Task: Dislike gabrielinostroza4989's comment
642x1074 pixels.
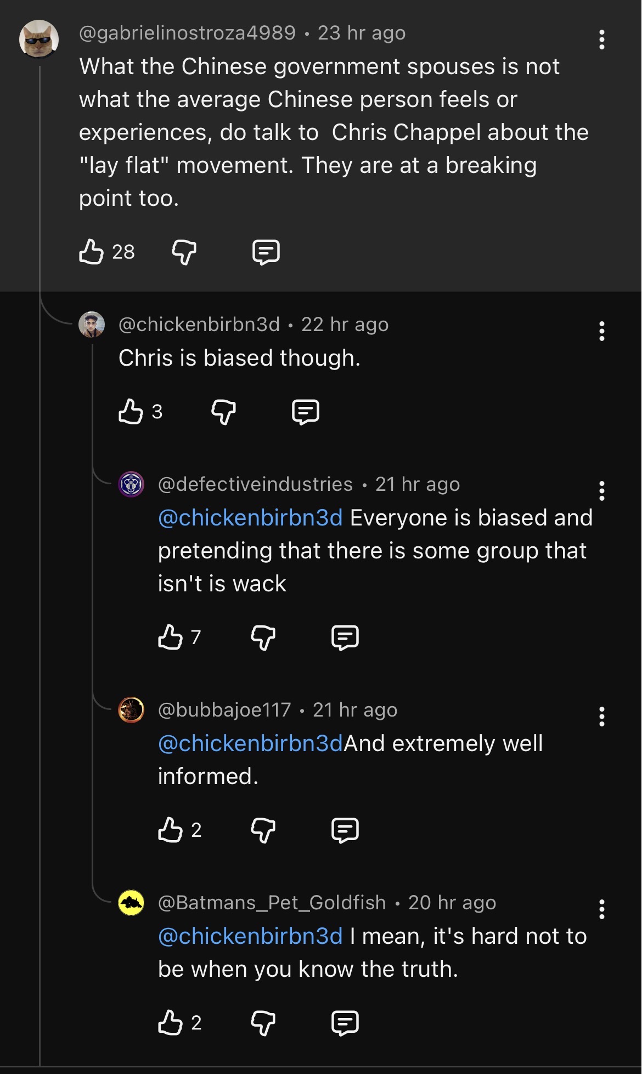Action: pyautogui.click(x=184, y=252)
